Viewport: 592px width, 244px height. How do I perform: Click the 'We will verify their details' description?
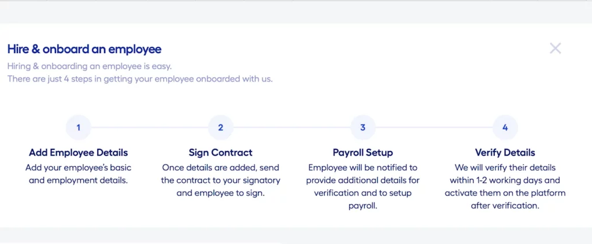pos(505,187)
